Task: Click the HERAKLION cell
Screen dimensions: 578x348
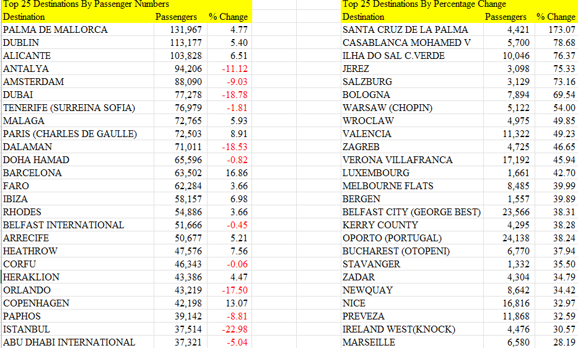Action: pos(77,277)
